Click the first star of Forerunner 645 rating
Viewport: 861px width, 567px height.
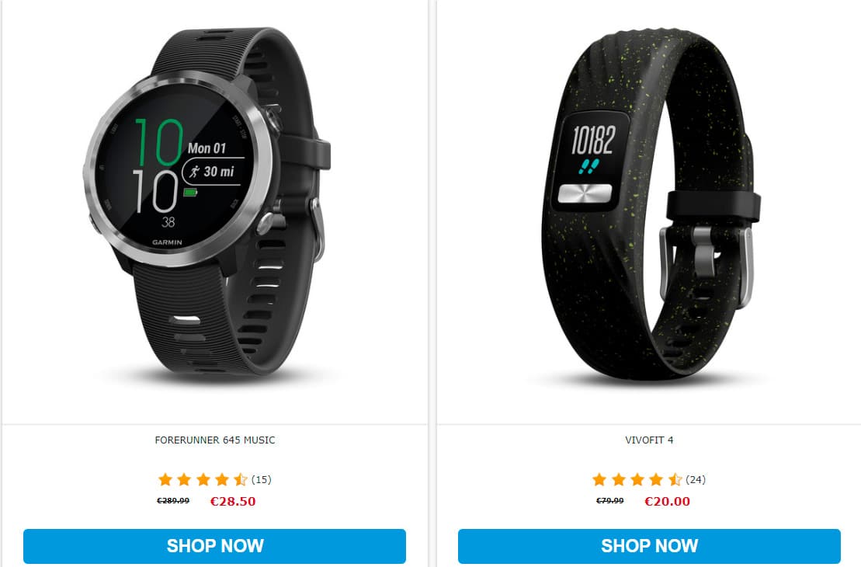click(x=165, y=480)
